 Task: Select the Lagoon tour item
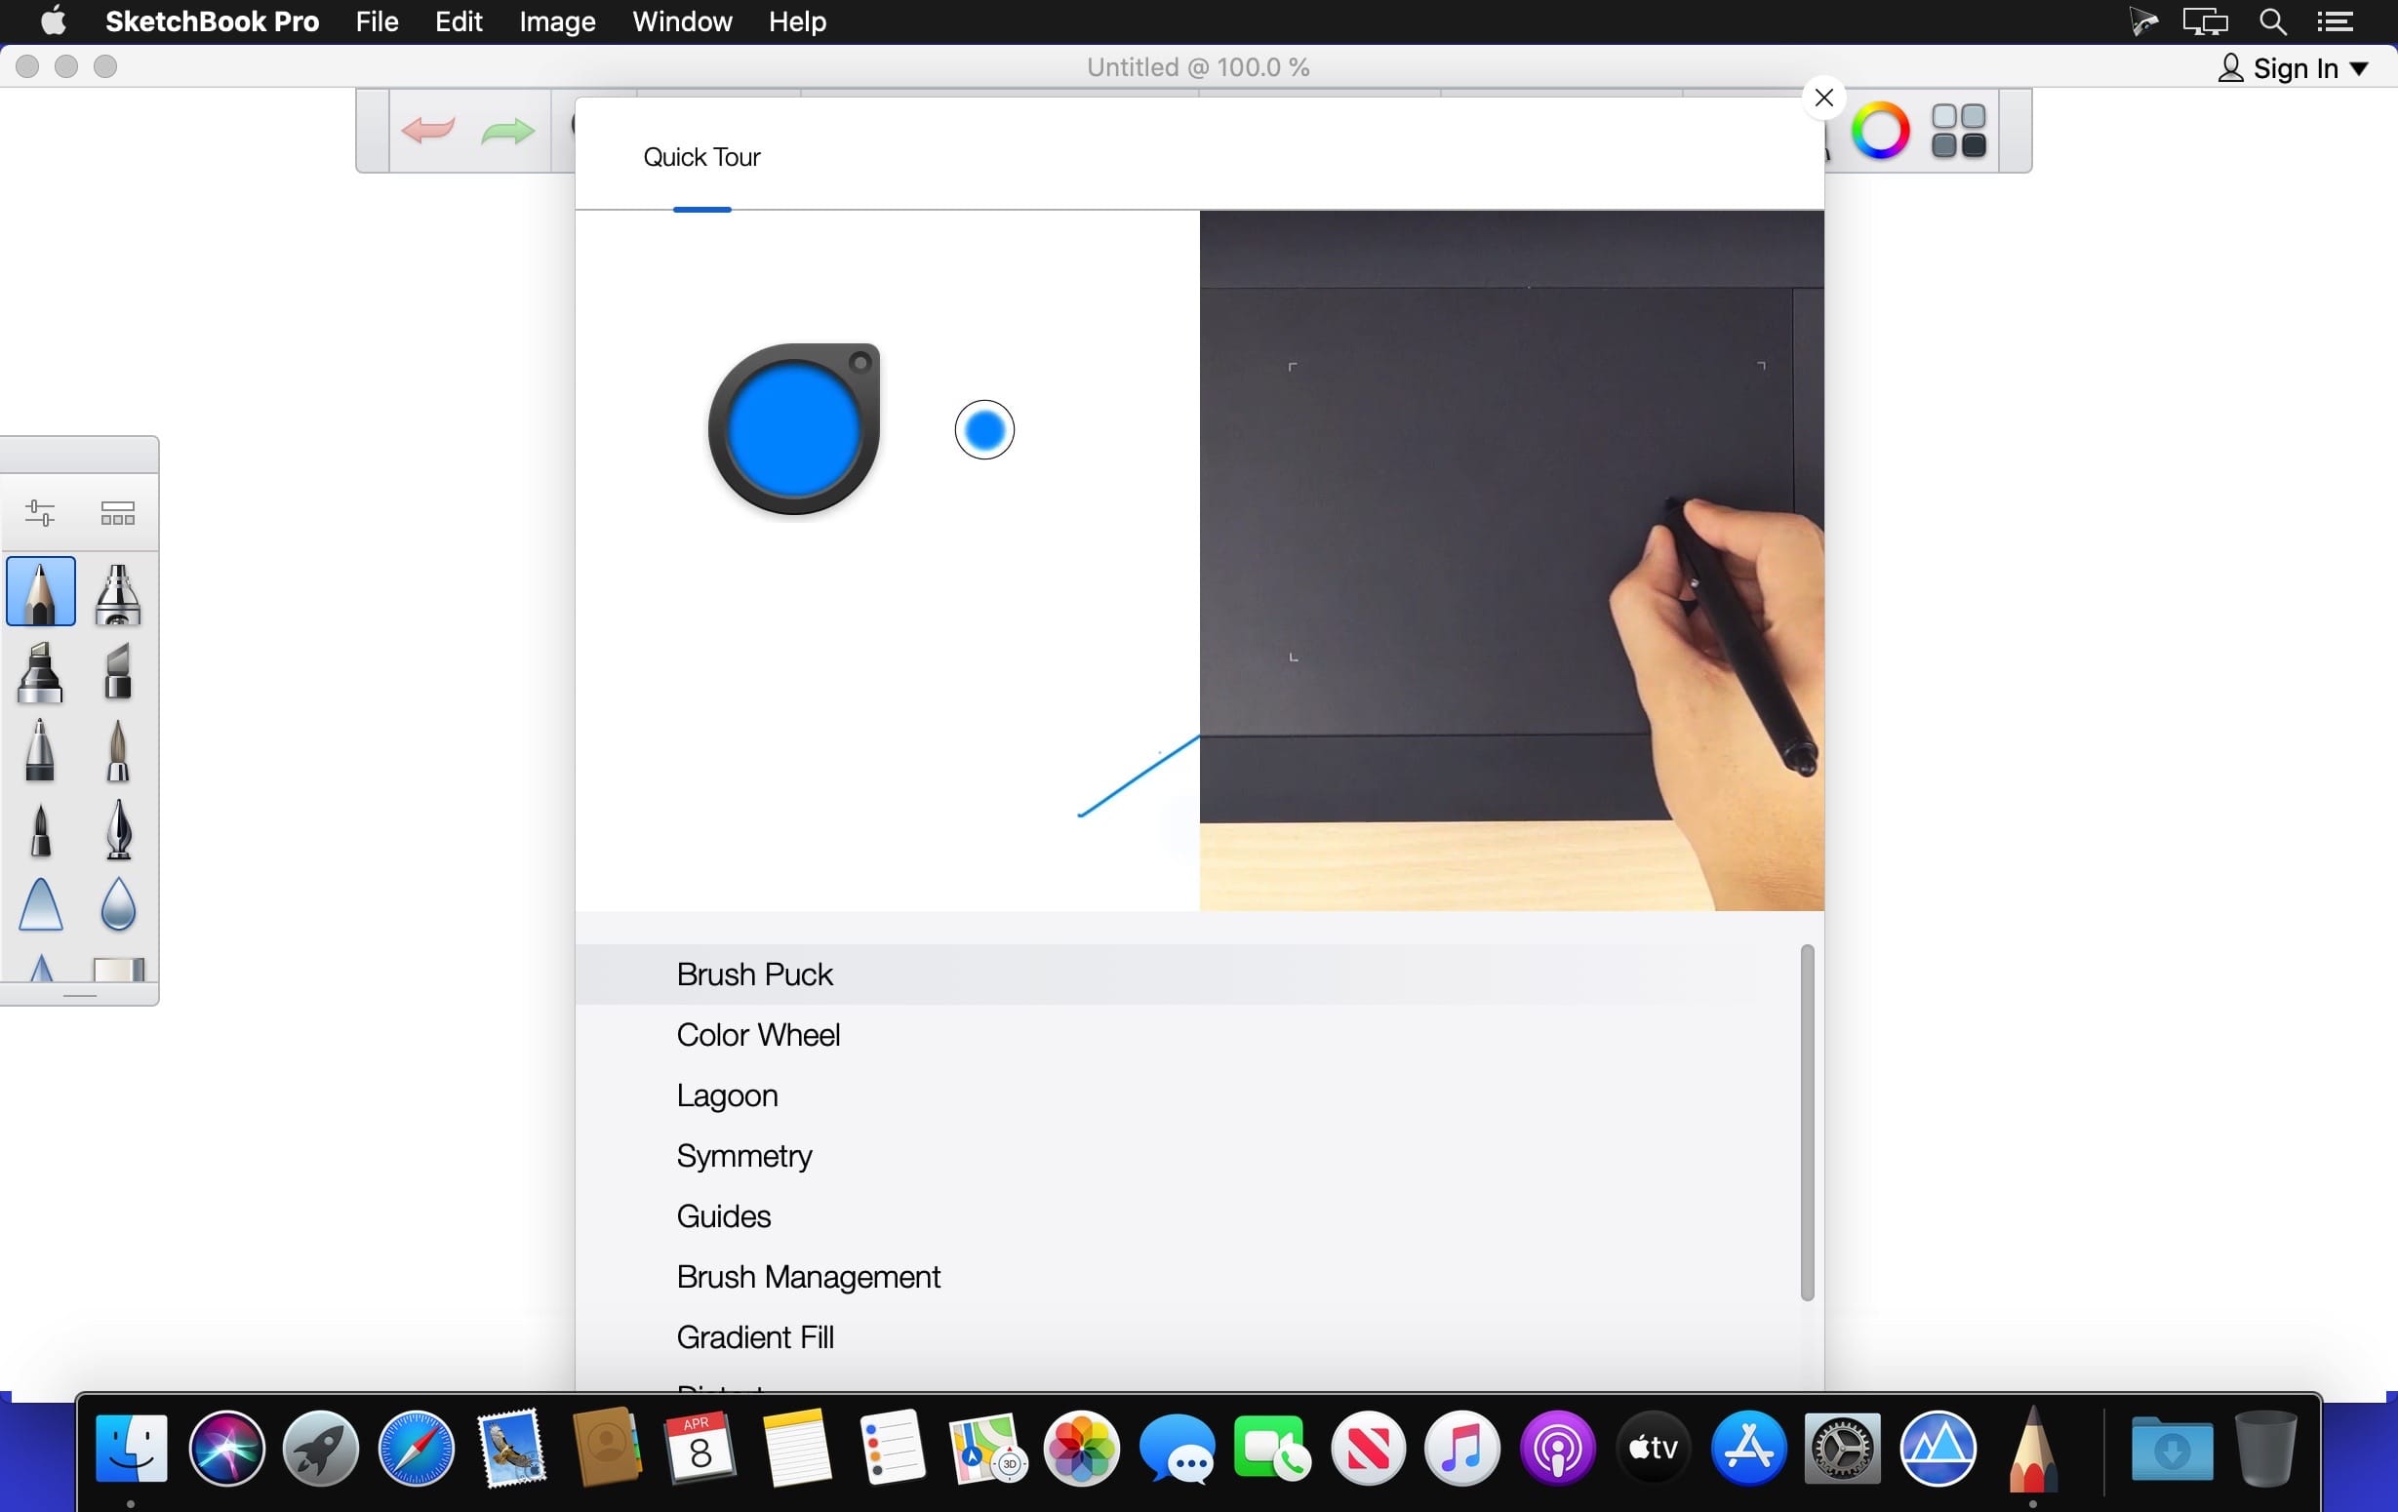click(x=728, y=1095)
